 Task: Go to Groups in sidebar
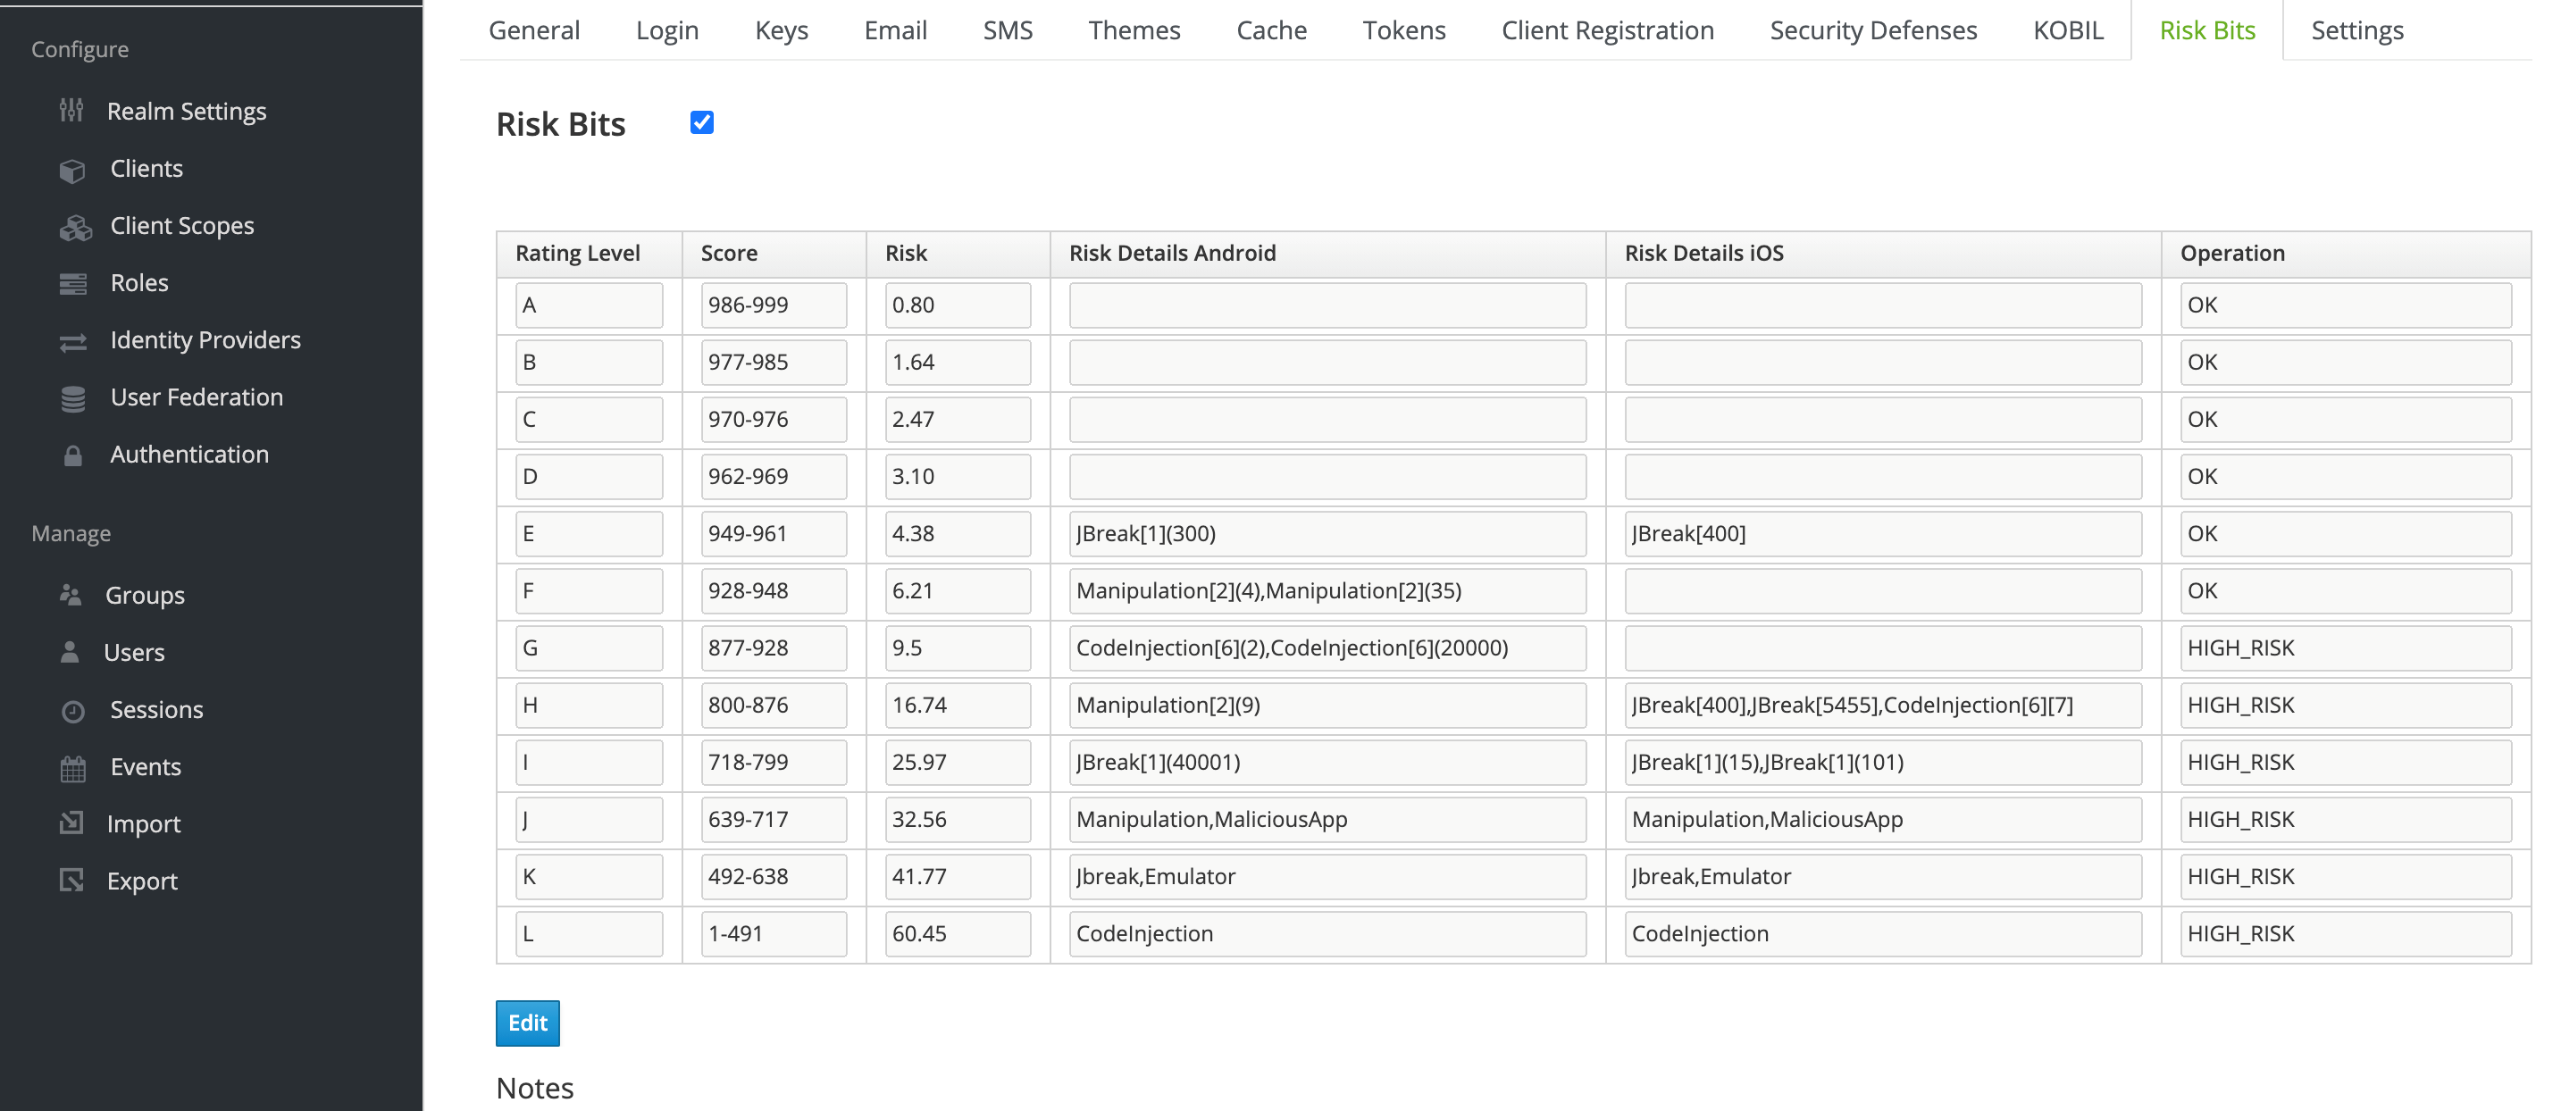click(145, 596)
